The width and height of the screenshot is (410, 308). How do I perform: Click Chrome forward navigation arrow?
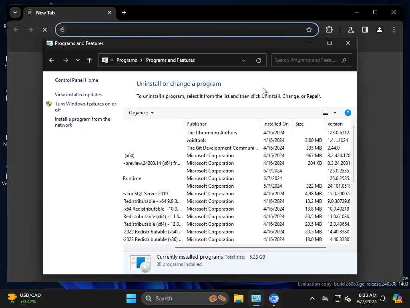(x=30, y=30)
